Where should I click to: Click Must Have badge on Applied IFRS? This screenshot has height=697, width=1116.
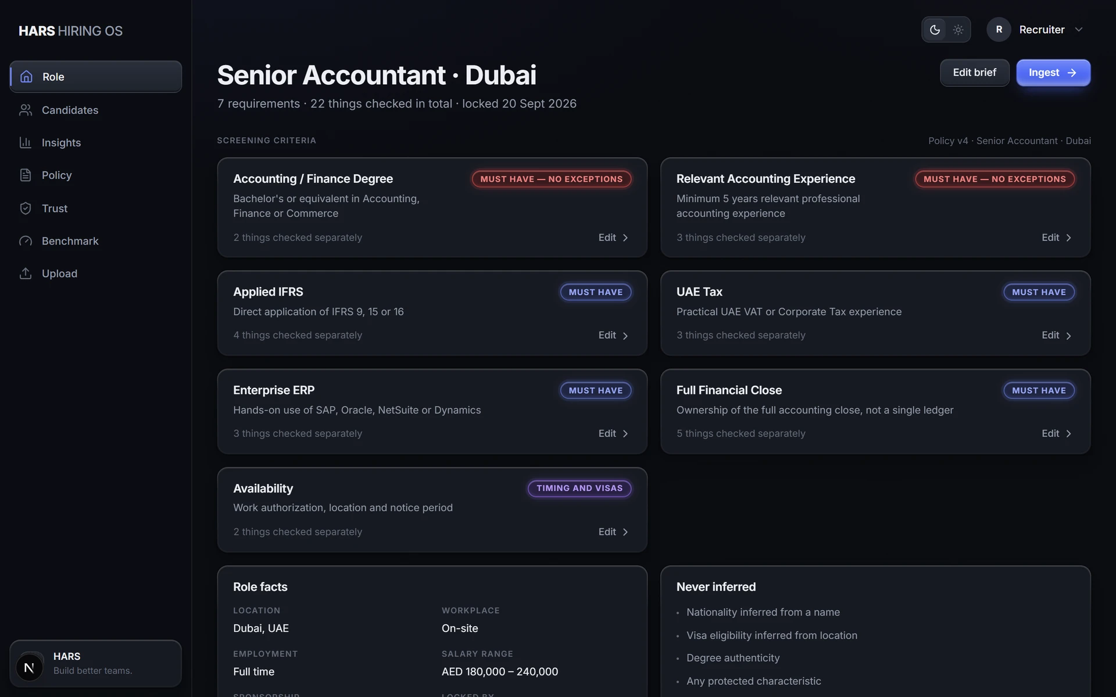[596, 292]
